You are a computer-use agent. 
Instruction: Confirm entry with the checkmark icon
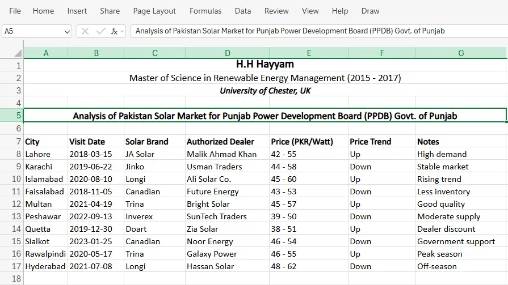pyautogui.click(x=101, y=31)
